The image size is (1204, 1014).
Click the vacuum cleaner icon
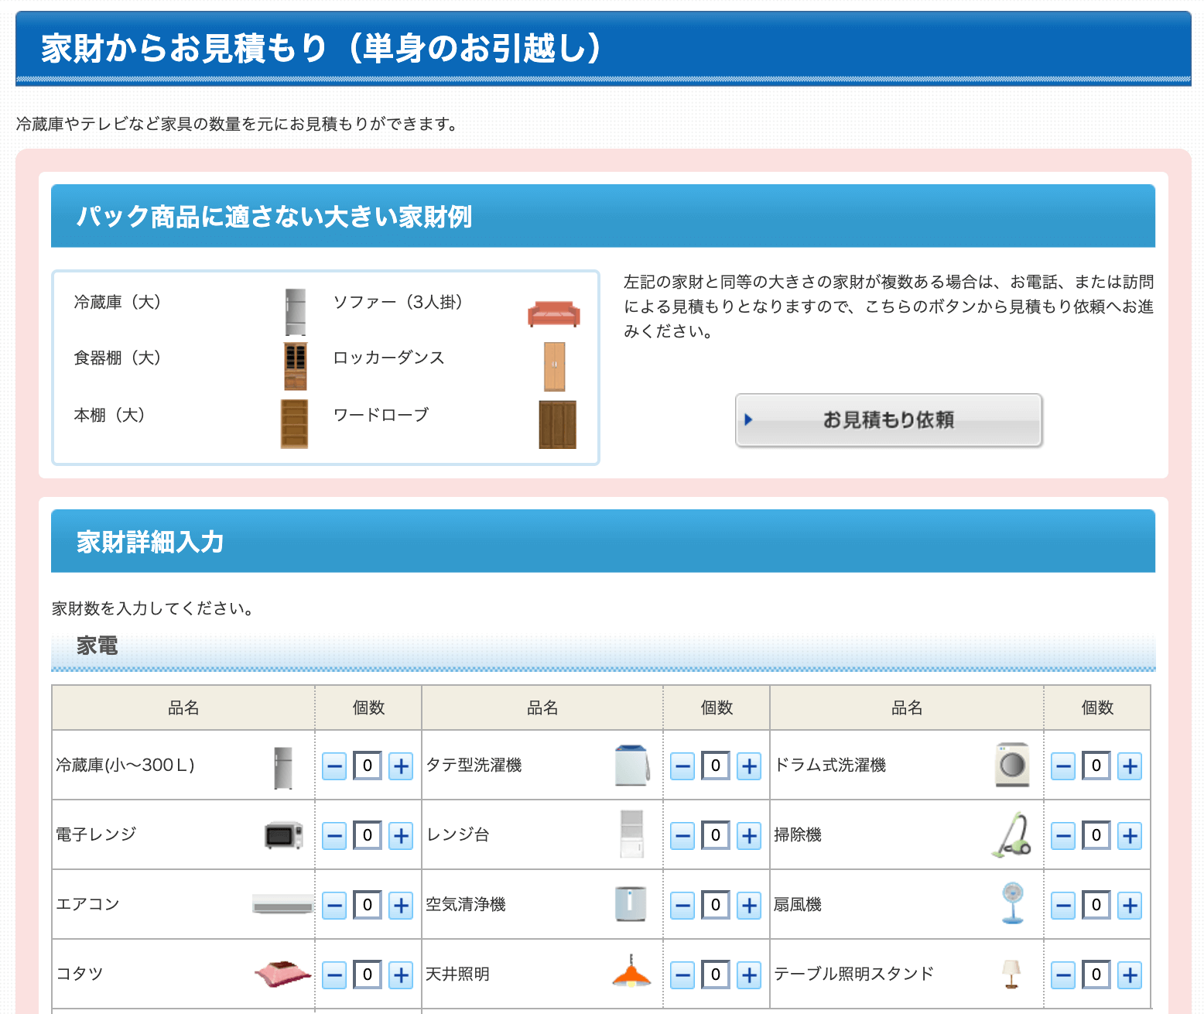click(1011, 834)
